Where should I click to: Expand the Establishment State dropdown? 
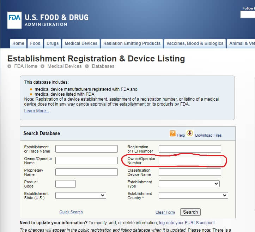[x=80, y=195]
